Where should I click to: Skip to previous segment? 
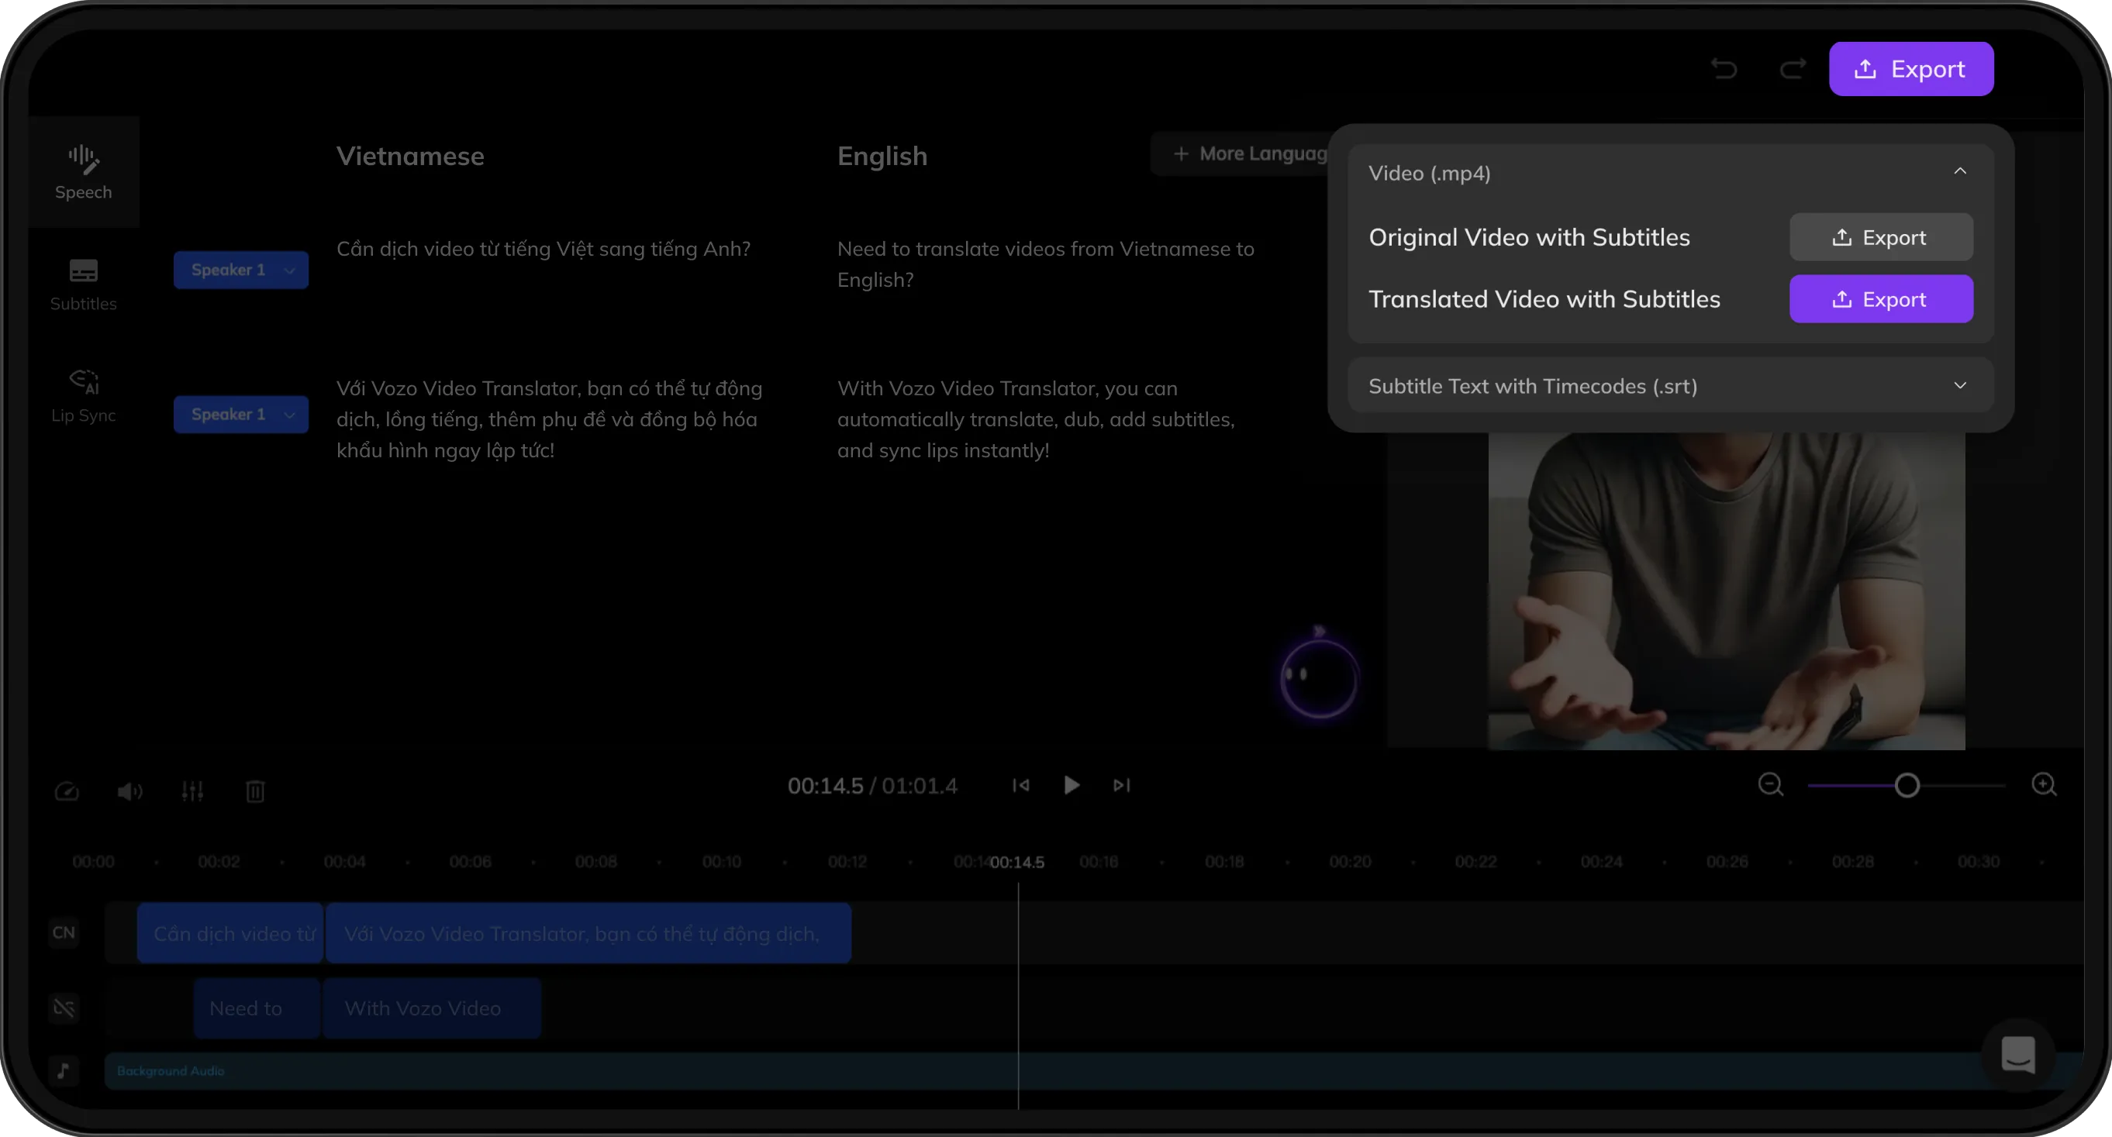pyautogui.click(x=1021, y=785)
